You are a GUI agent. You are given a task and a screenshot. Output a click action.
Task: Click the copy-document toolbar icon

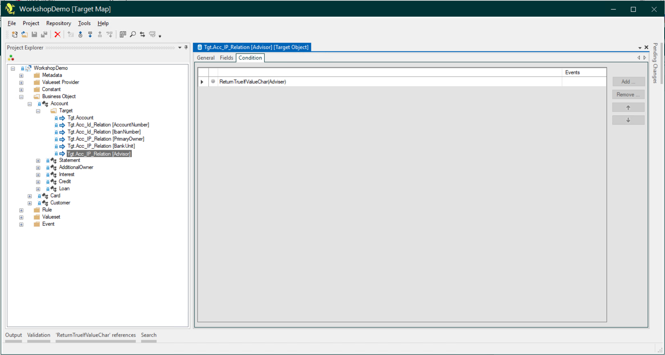tap(123, 34)
